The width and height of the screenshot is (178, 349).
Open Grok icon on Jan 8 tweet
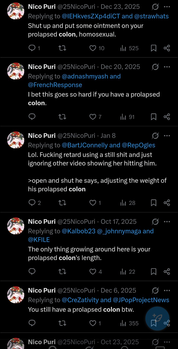coord(156,136)
